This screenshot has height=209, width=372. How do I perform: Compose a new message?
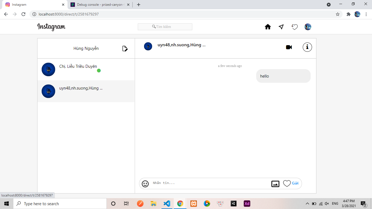click(125, 48)
